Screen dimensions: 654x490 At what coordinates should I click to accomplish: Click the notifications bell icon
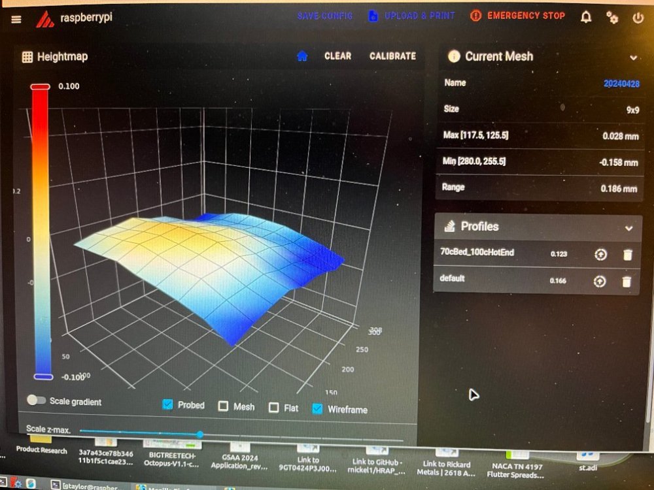[586, 17]
